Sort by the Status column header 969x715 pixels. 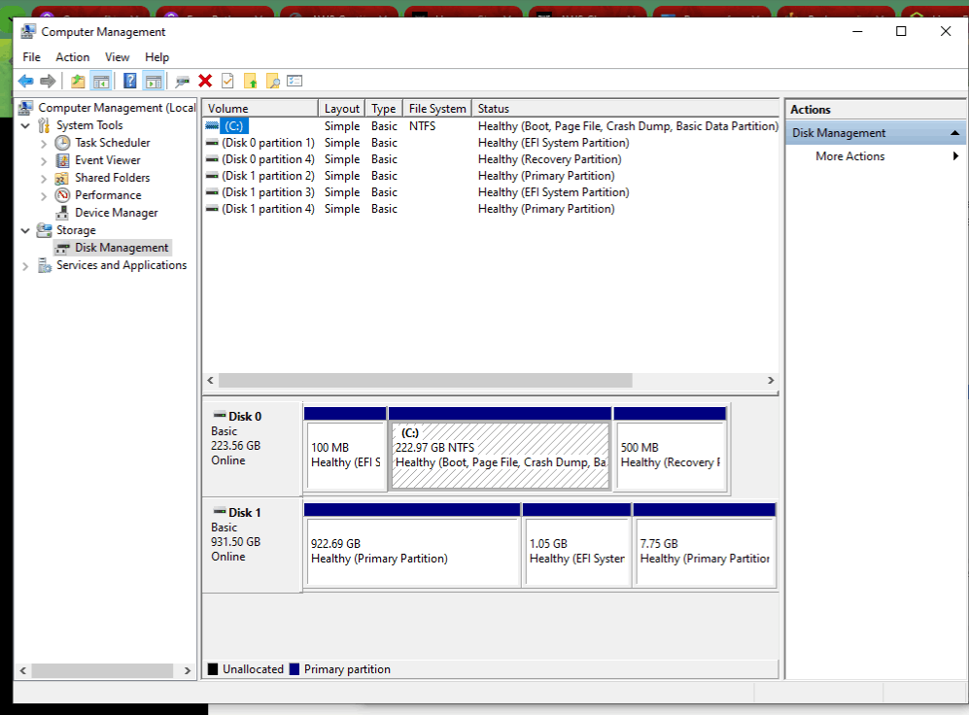coord(625,108)
